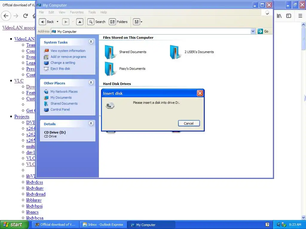Click View system information

click(x=68, y=51)
